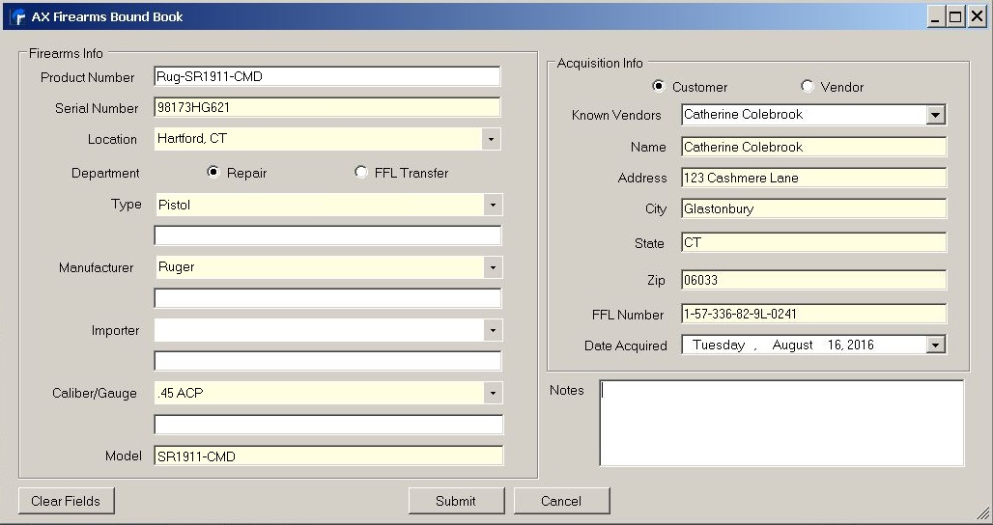Click the Address field with 123 Cashmere Lane

pos(813,178)
